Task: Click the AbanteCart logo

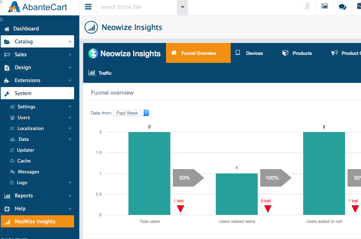Action: [x=37, y=7]
